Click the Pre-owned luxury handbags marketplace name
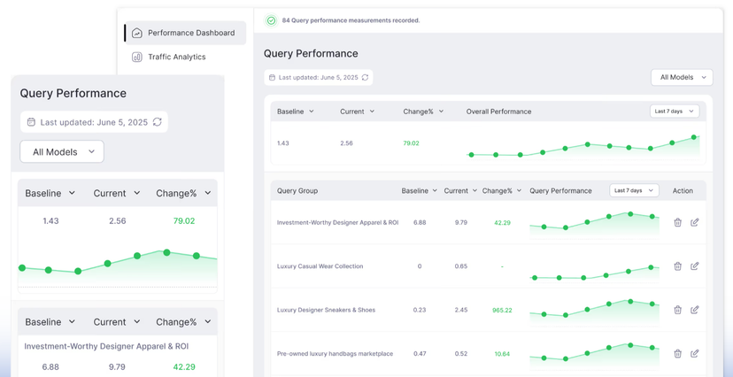Screen dimensions: 733x377 pos(335,353)
